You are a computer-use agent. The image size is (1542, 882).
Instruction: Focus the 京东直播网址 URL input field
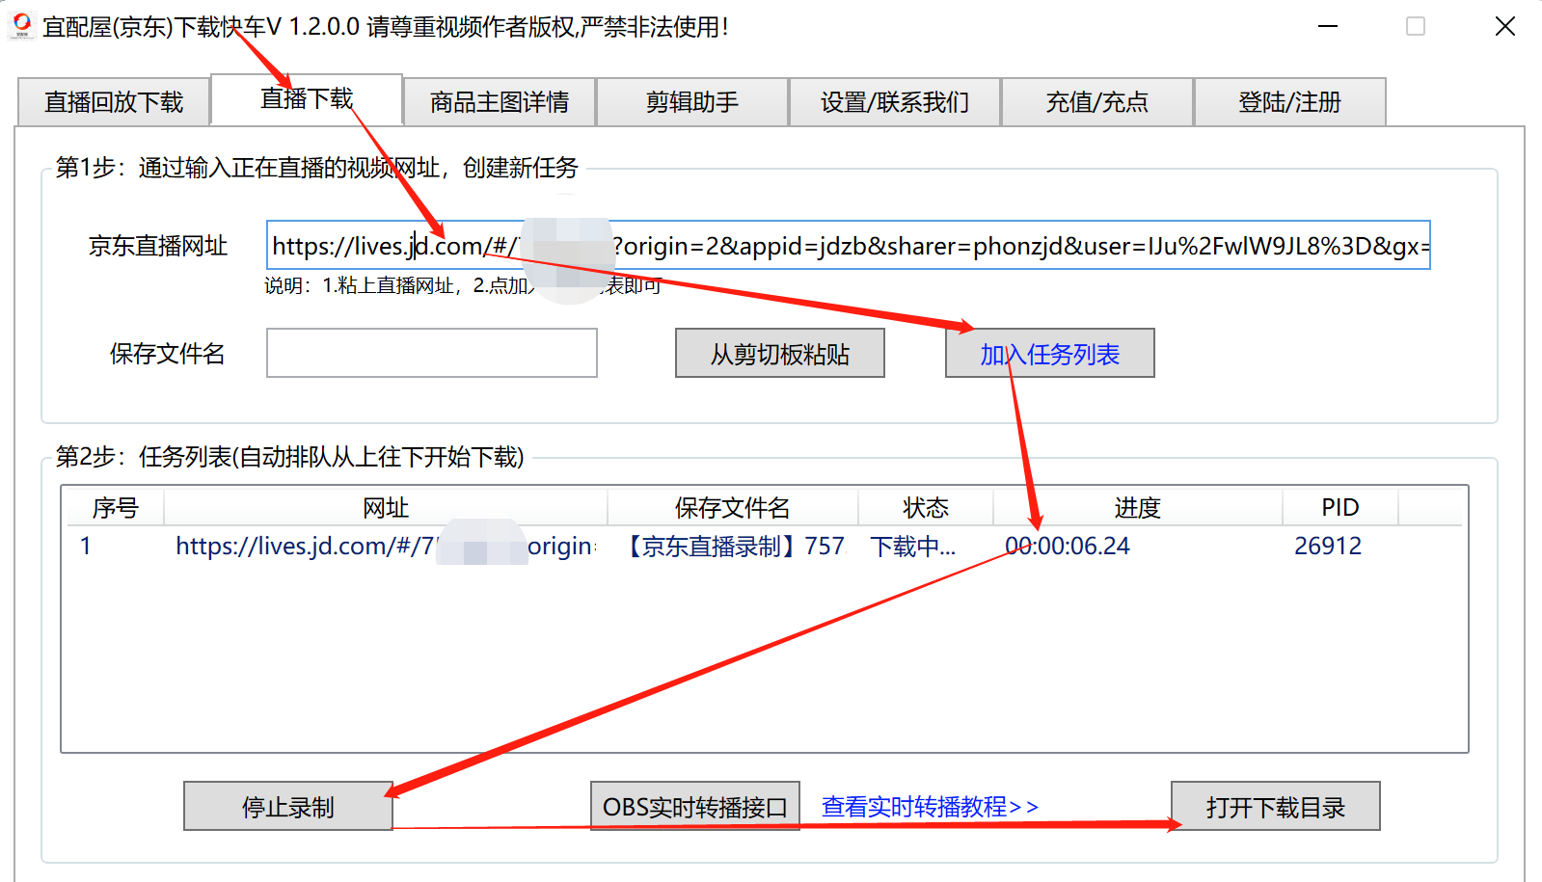(848, 246)
